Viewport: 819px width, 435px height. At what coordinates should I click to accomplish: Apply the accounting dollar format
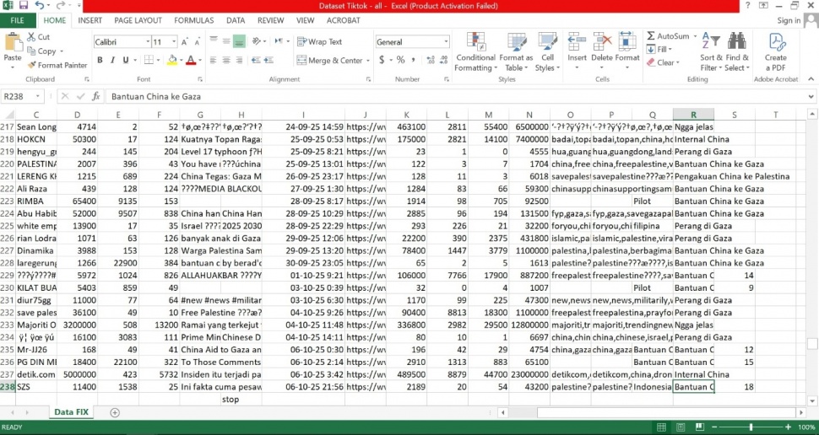pos(382,60)
